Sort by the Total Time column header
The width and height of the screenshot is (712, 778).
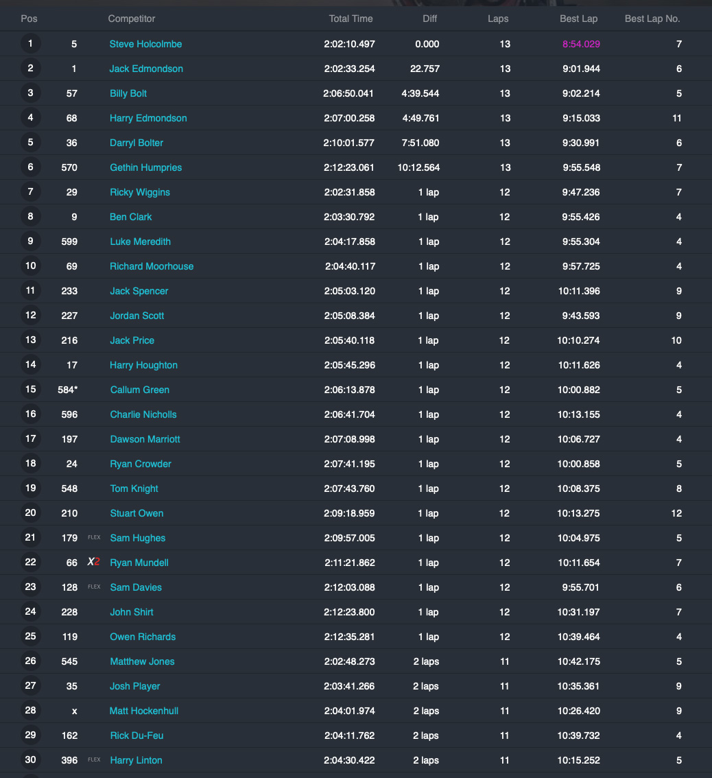pyautogui.click(x=351, y=19)
